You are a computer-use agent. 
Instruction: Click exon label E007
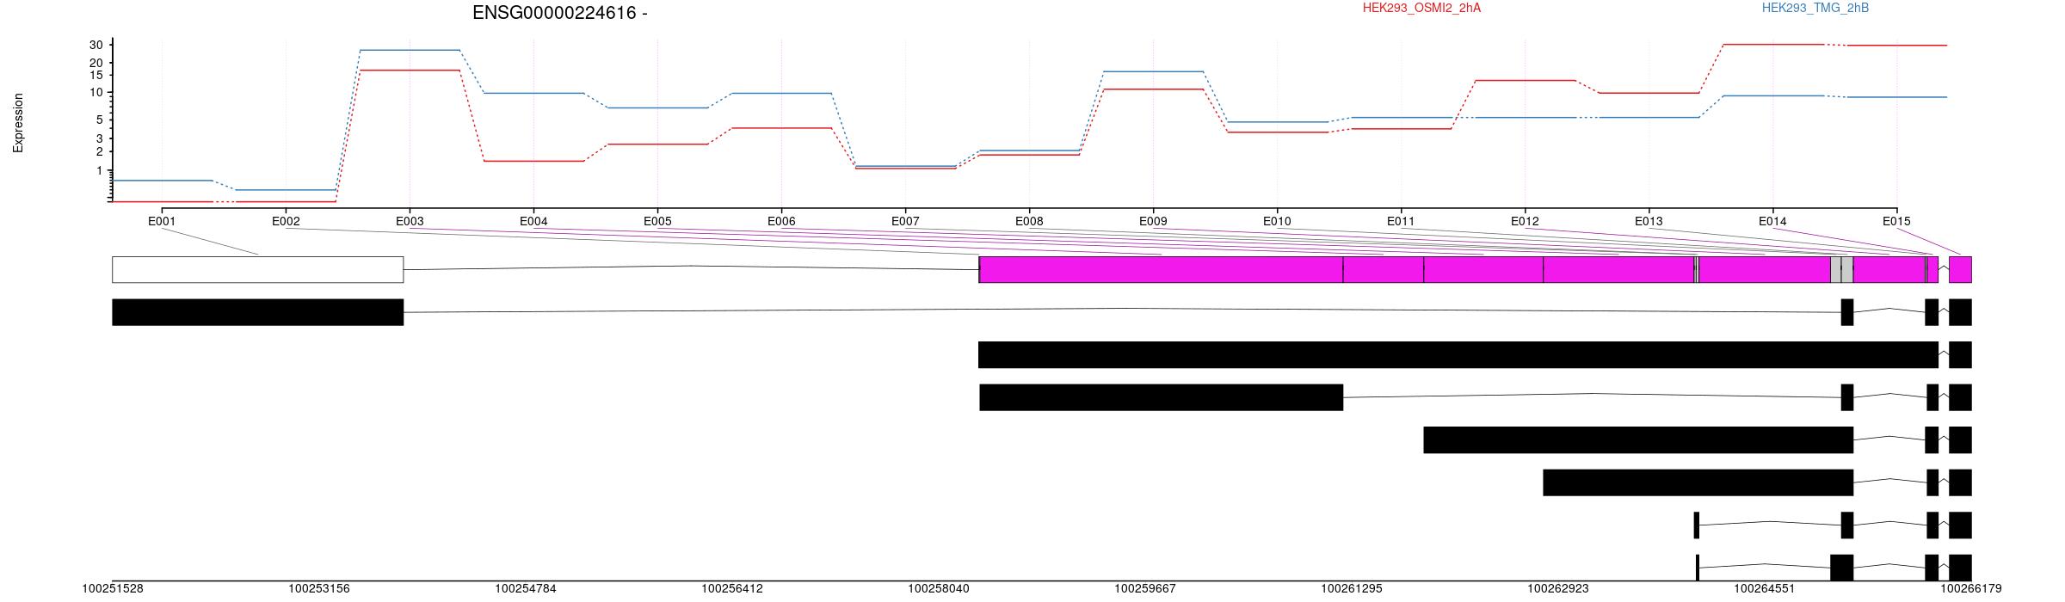pyautogui.click(x=905, y=221)
